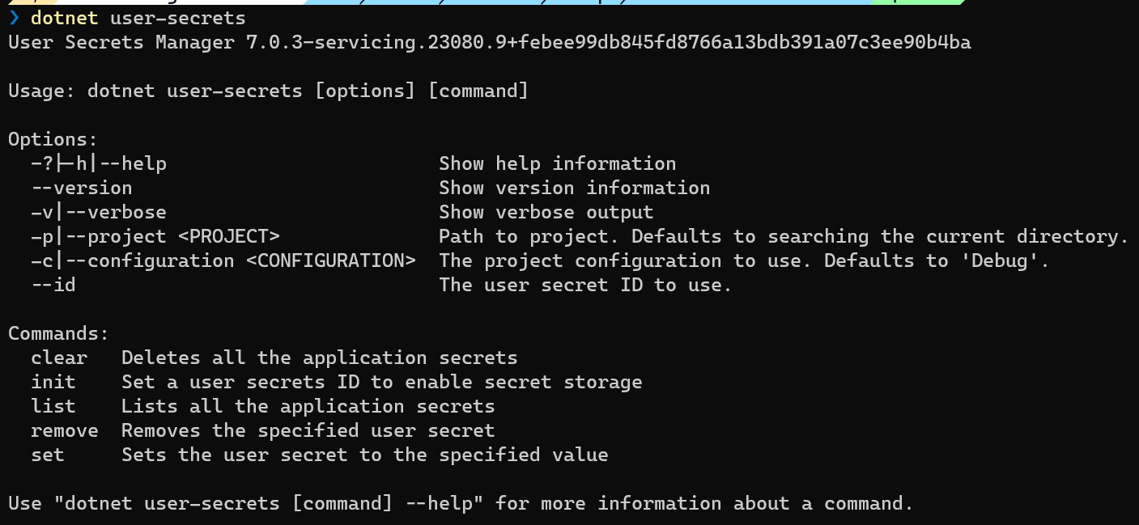Viewport: 1139px width, 525px height.
Task: Click the '--version' option
Action: pyautogui.click(x=82, y=188)
